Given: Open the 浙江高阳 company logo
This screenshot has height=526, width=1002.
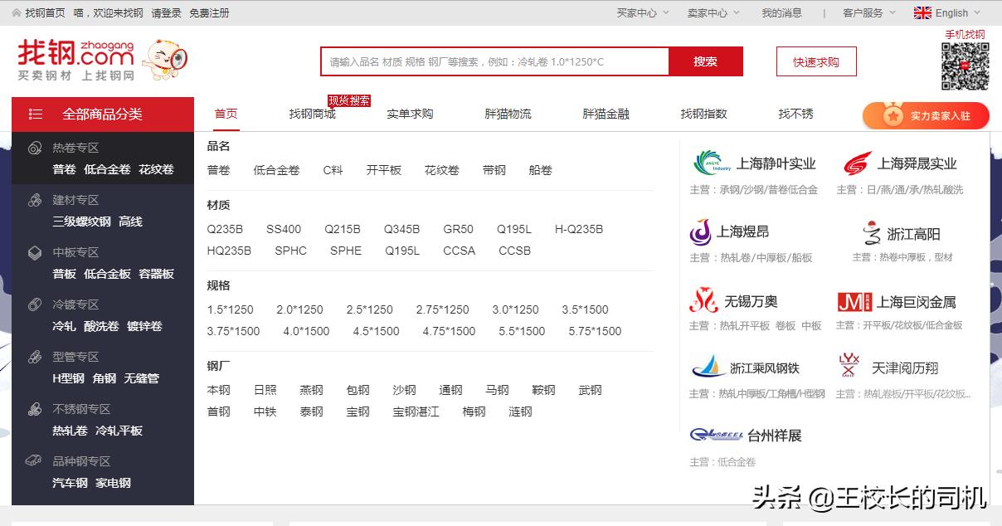Looking at the screenshot, I should 871,233.
